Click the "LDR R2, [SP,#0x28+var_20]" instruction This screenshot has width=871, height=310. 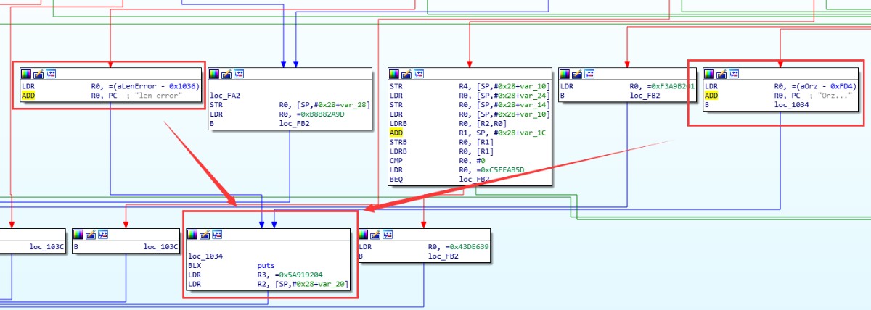(269, 284)
